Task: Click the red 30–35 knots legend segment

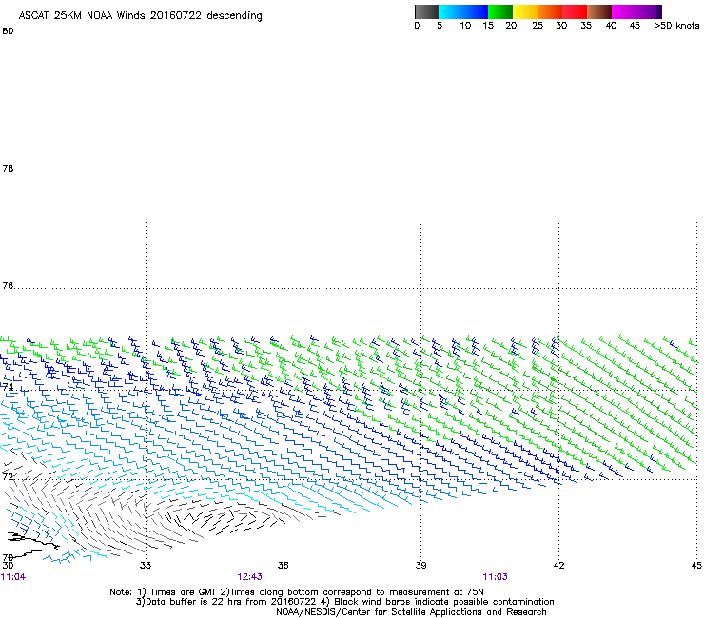Action: tap(575, 11)
